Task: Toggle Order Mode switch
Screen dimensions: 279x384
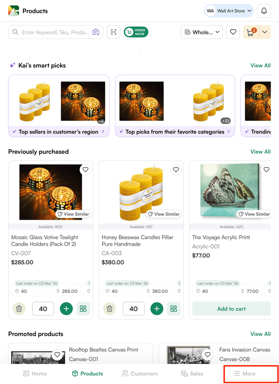Action: (136, 32)
